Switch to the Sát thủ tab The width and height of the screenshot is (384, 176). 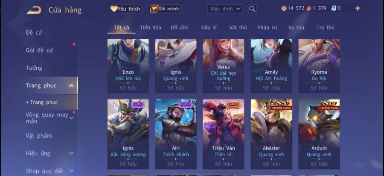tap(238, 27)
